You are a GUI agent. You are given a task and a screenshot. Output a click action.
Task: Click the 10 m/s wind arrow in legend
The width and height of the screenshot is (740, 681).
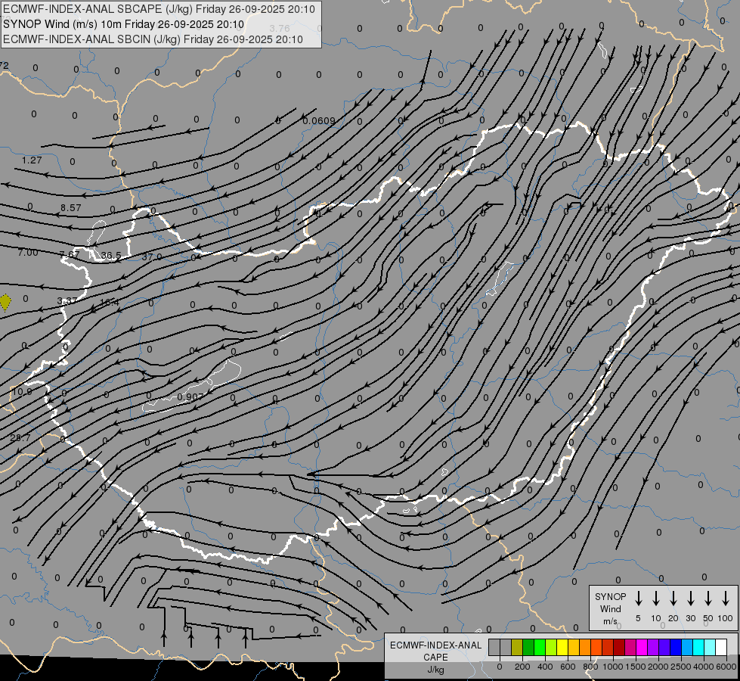pos(656,599)
